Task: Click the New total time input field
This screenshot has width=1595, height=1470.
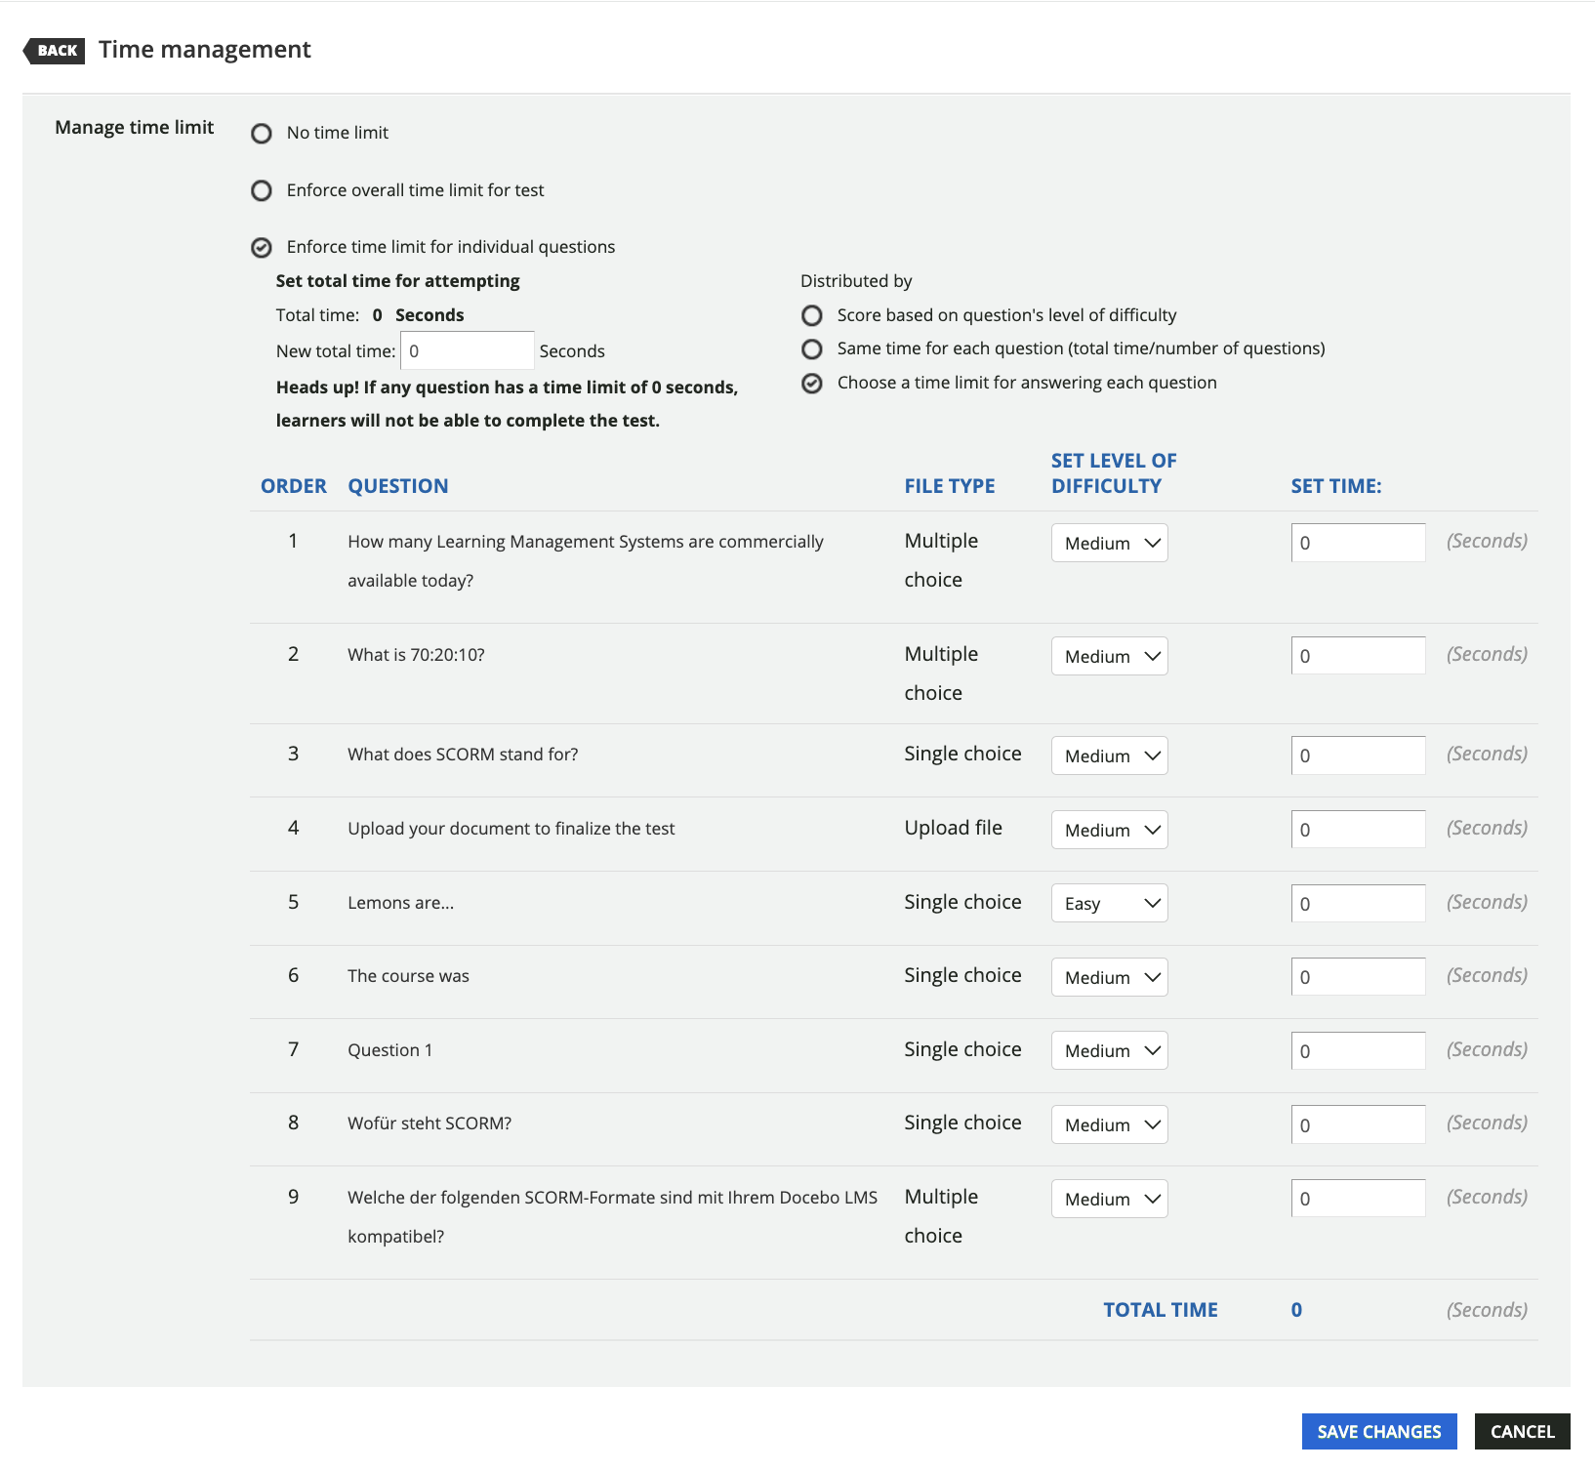Action: pos(467,350)
